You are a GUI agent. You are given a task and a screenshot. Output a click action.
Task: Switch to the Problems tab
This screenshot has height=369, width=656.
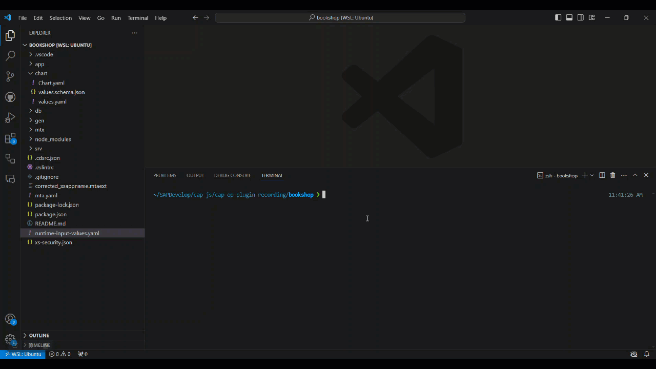[x=165, y=175]
